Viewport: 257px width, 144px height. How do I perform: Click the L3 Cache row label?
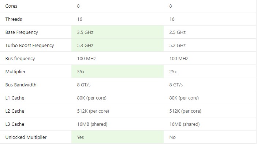pyautogui.click(x=15, y=124)
